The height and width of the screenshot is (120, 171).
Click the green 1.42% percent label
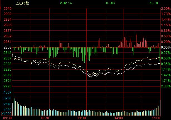tap(166, 75)
